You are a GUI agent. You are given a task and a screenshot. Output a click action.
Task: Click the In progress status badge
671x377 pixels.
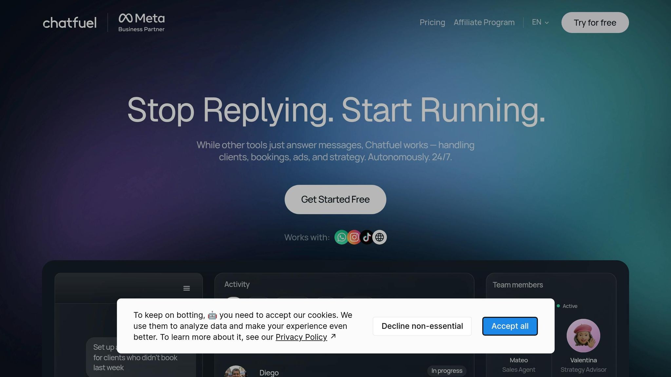[x=447, y=371]
